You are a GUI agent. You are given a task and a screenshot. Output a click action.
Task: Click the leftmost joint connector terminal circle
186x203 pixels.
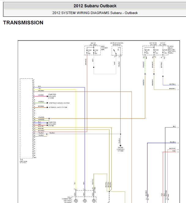point(76,201)
